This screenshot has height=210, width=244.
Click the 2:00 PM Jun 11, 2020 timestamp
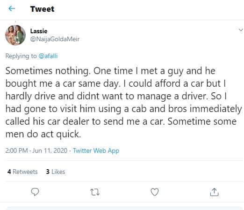click(x=36, y=150)
